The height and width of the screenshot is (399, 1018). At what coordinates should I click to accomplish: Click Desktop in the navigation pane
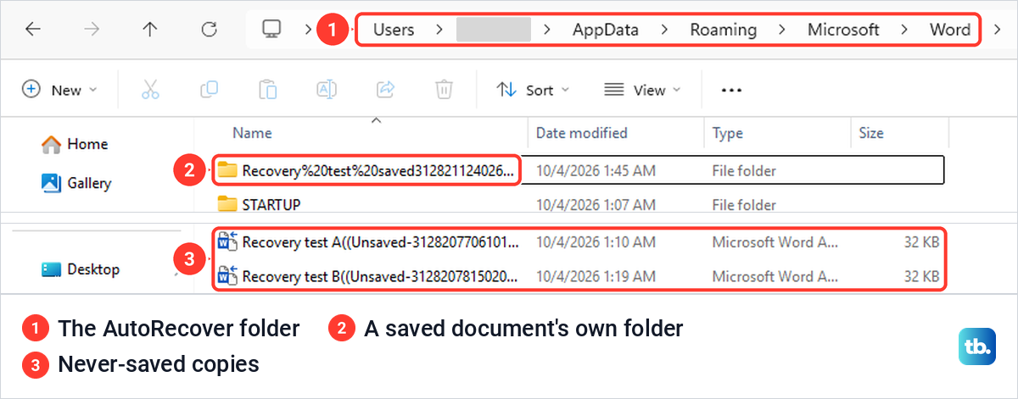point(93,269)
